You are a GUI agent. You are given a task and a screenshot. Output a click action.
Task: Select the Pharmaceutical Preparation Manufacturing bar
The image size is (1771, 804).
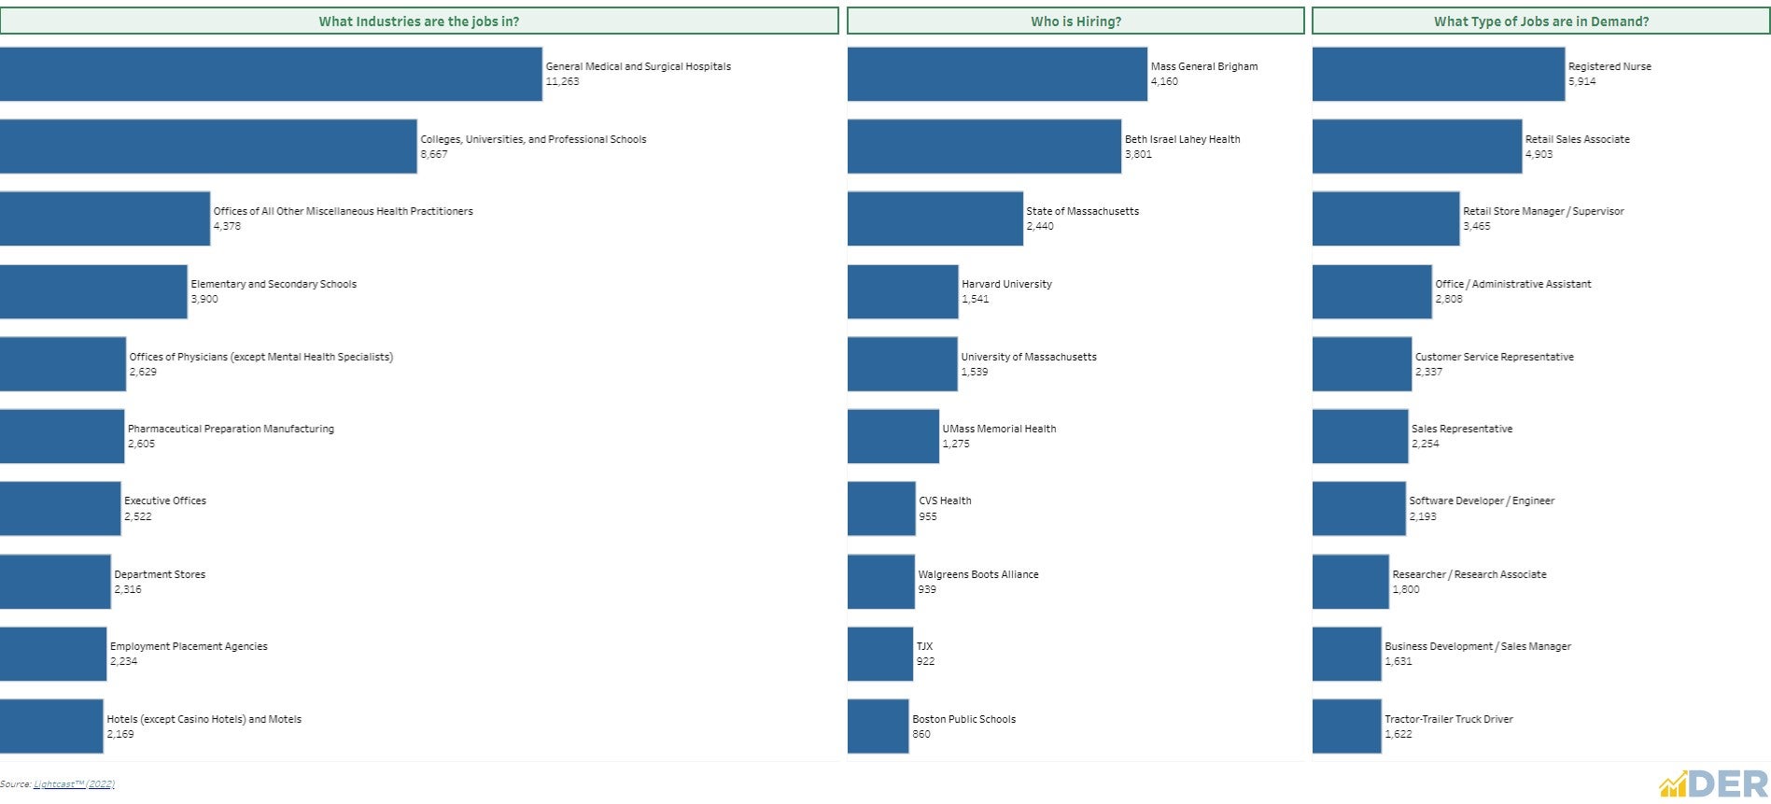coord(62,437)
